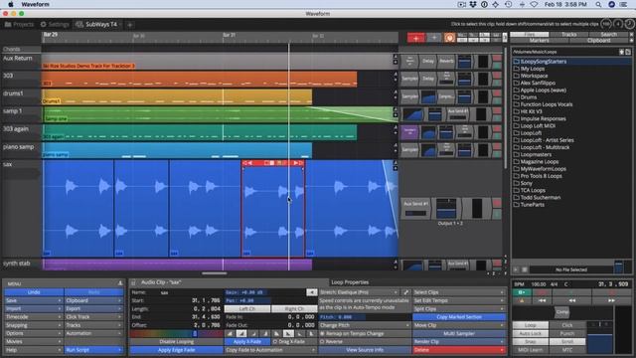Toggle the Snap button
The height and width of the screenshot is (358, 636).
click(530, 342)
